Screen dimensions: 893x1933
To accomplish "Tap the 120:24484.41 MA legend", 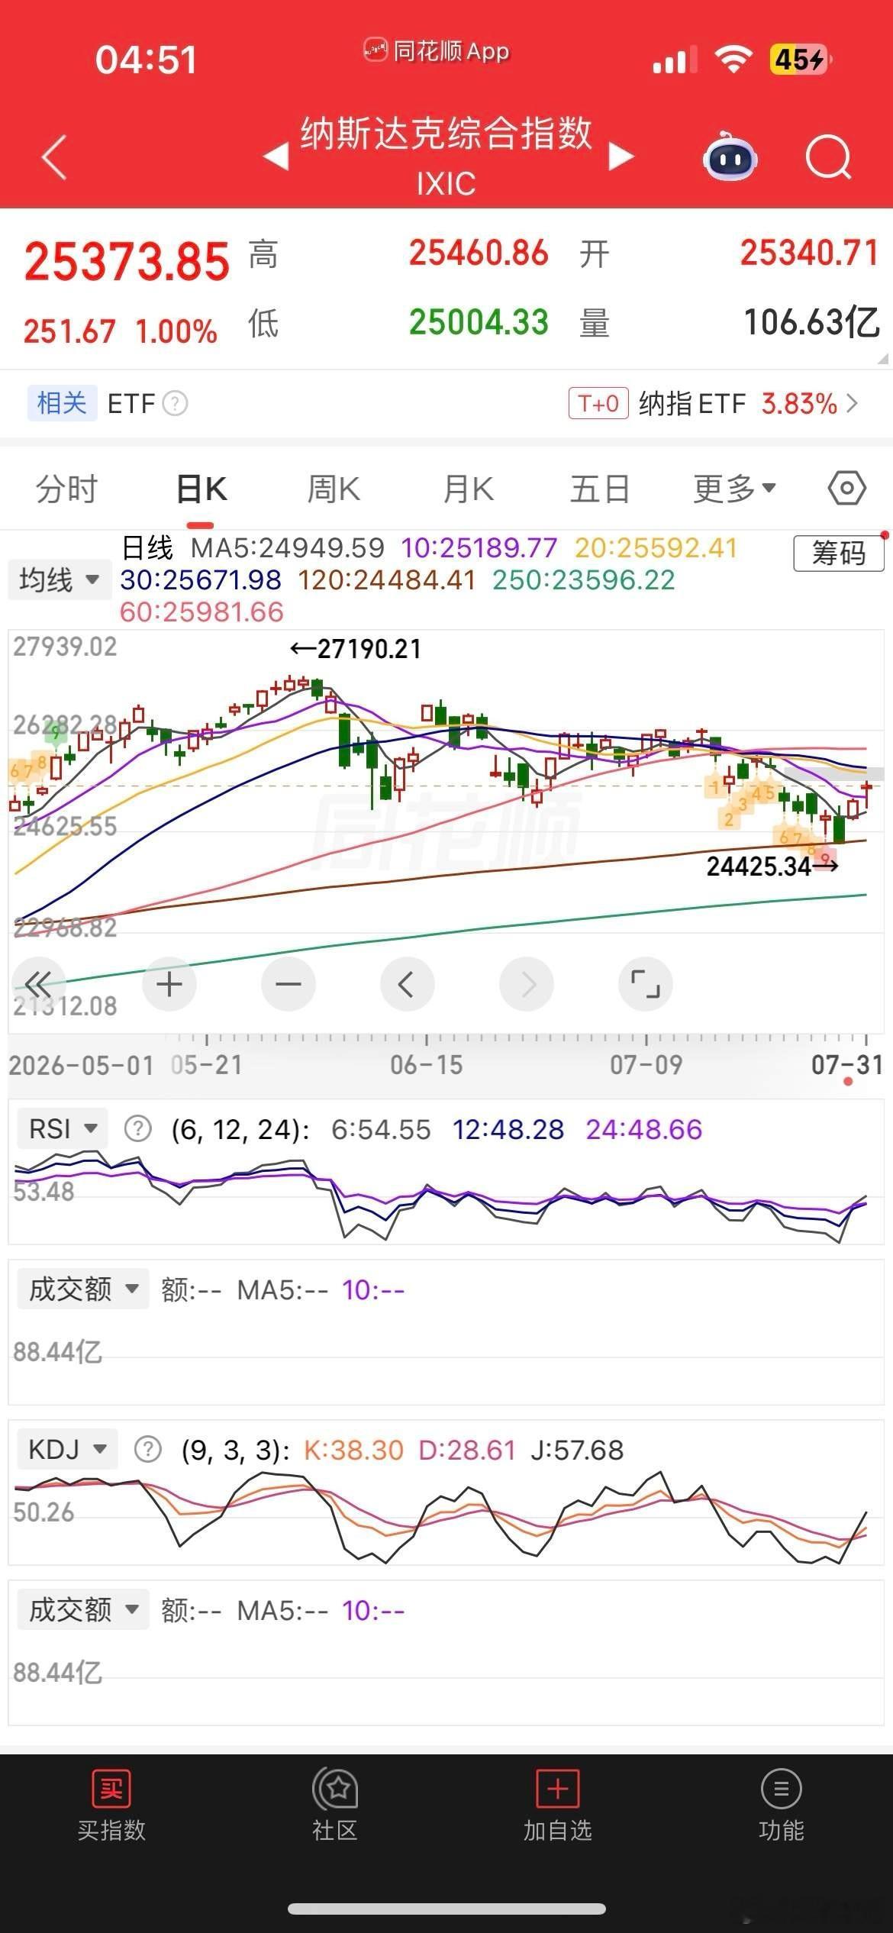I will pos(387,580).
